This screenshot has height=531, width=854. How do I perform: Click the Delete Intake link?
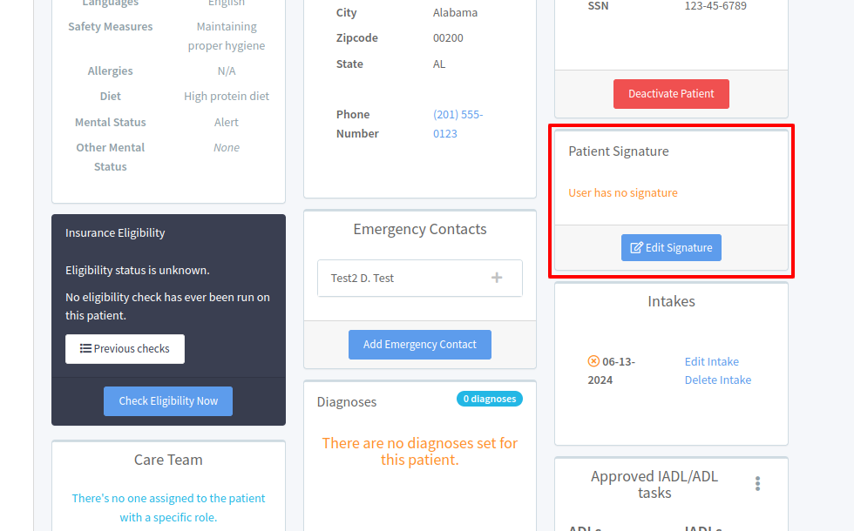coord(717,380)
